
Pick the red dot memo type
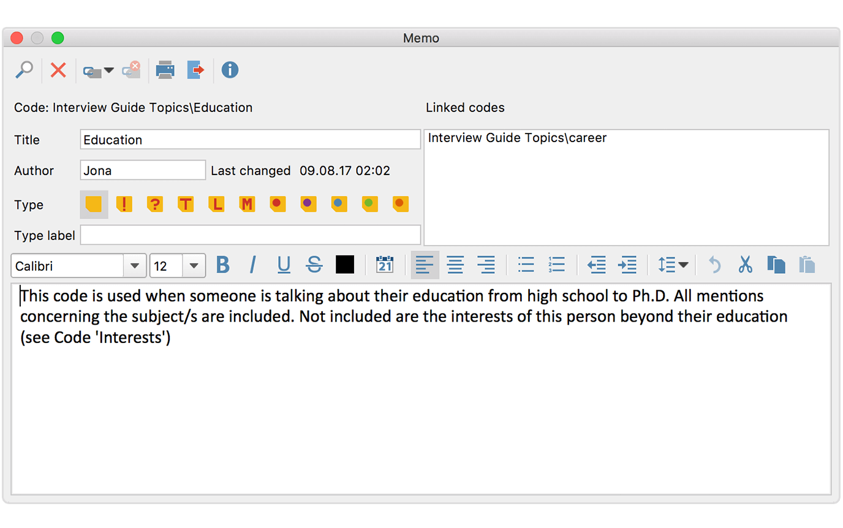(x=278, y=204)
